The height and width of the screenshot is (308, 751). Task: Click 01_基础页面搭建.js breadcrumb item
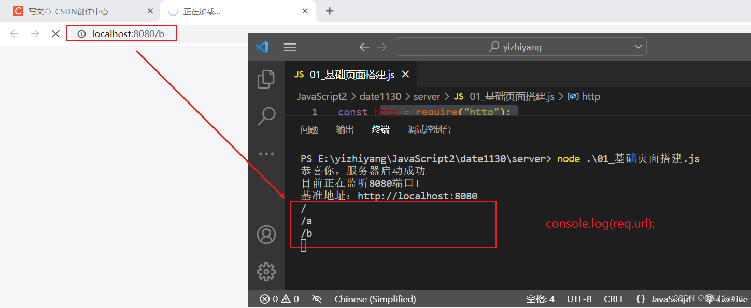512,96
